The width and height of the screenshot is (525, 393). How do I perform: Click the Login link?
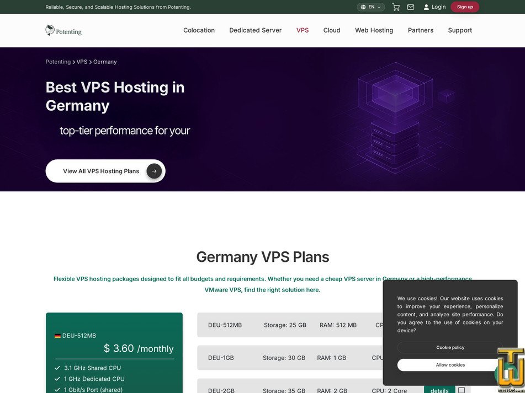point(434,7)
